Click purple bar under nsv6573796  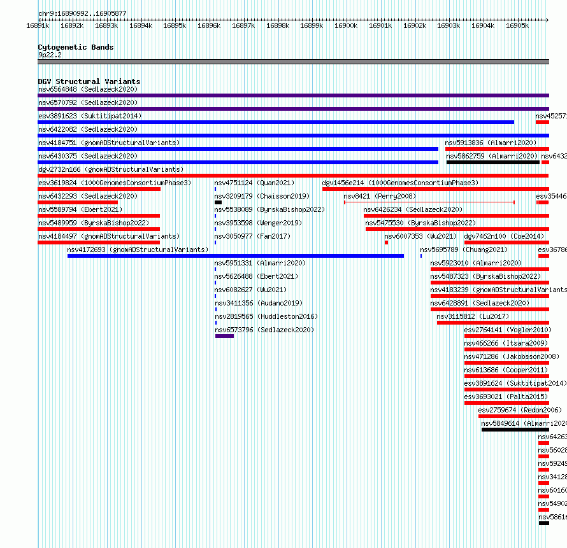click(224, 336)
